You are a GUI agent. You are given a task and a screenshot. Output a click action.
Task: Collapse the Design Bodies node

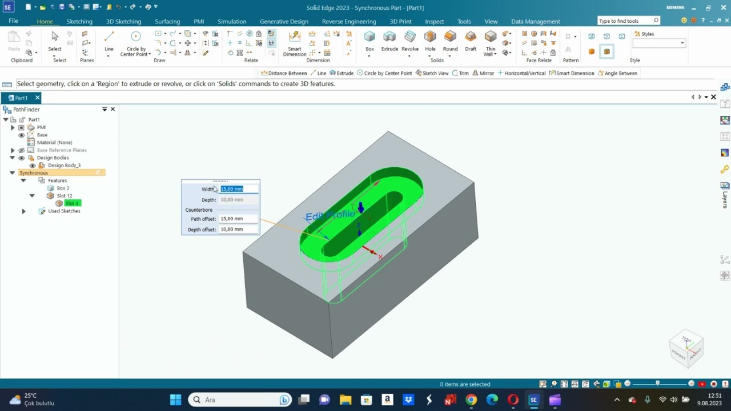click(13, 158)
